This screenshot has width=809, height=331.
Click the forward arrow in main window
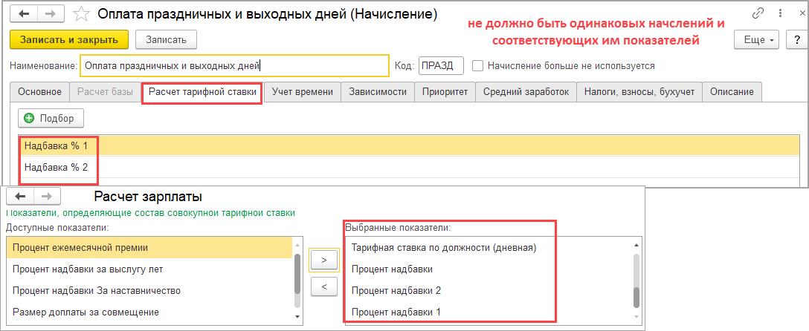coord(51,14)
